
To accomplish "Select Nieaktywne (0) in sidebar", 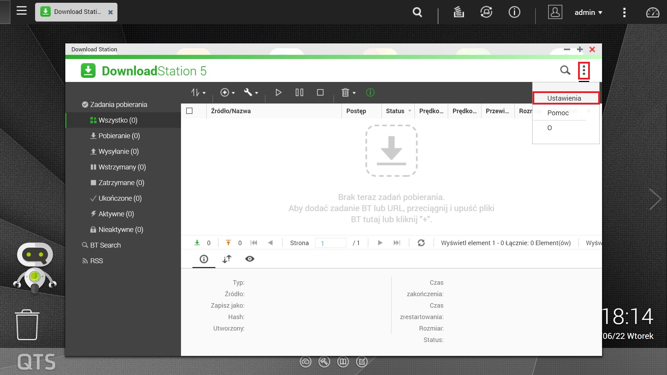I will coord(123,230).
